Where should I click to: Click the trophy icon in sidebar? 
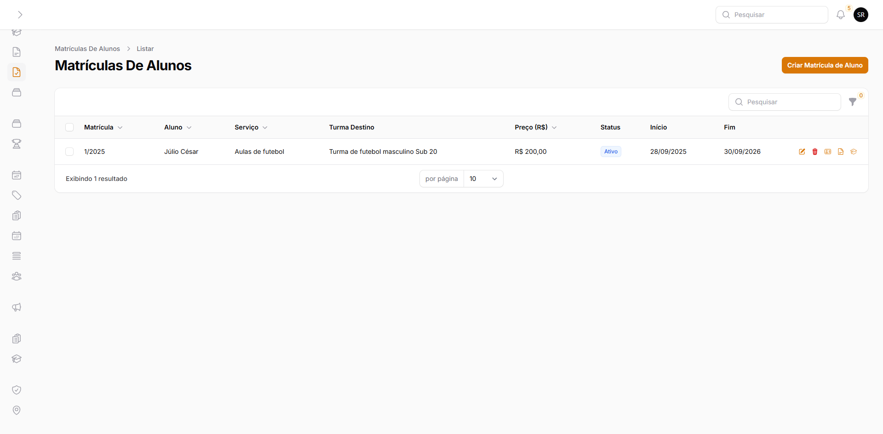[17, 144]
